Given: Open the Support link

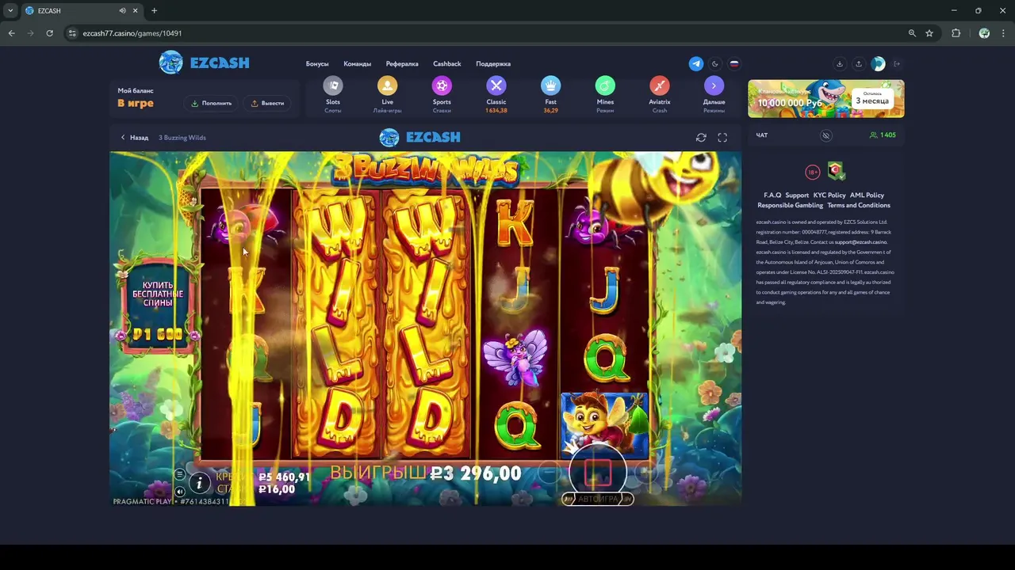Looking at the screenshot, I should coord(797,196).
